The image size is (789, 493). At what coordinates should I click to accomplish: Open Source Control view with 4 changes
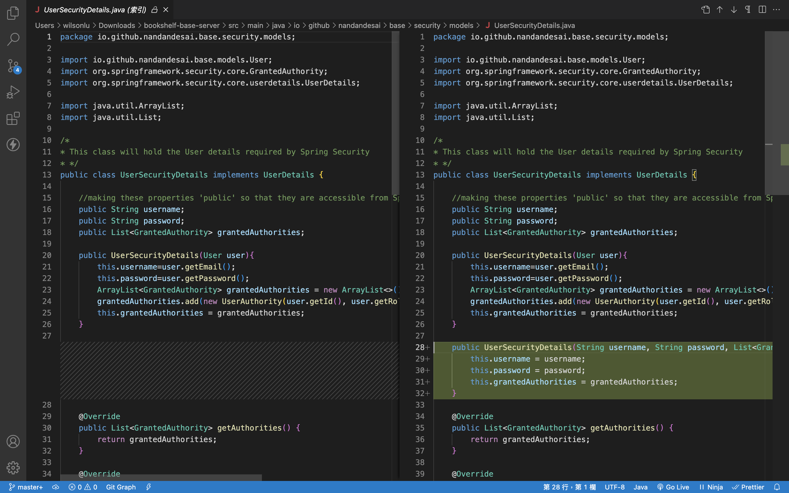[x=13, y=66]
